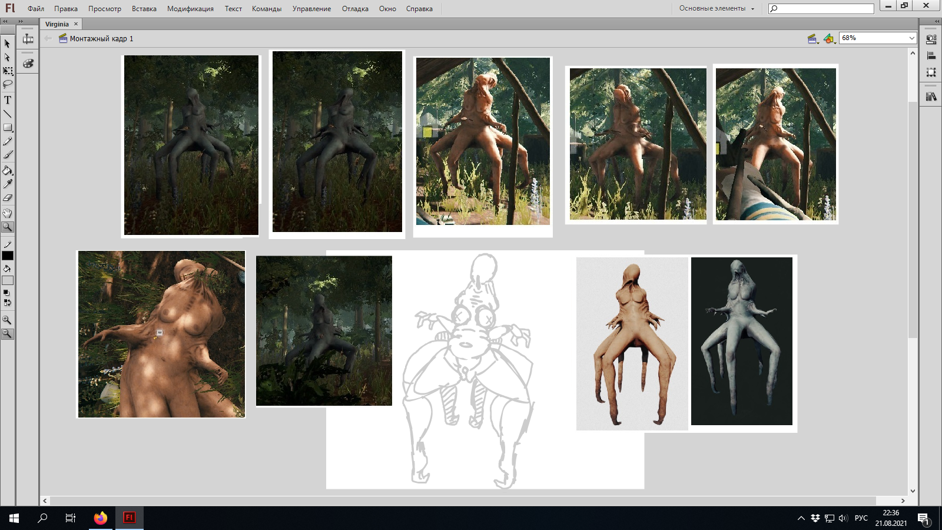Image resolution: width=942 pixels, height=530 pixels.
Task: Open the collapsed Timeline panel
Action: (x=28, y=39)
